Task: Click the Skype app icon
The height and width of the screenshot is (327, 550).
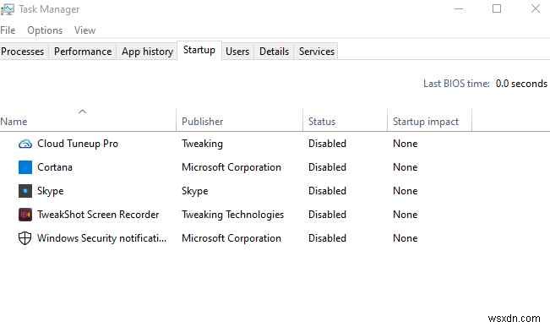Action: [x=25, y=191]
